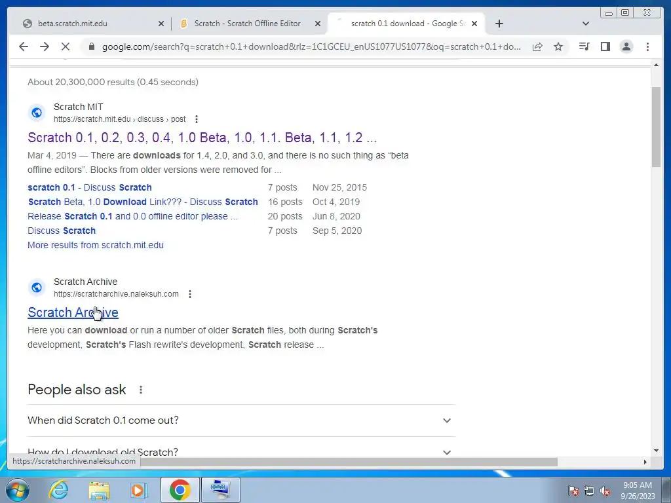
Task: Open a new browser tab
Action: [499, 24]
